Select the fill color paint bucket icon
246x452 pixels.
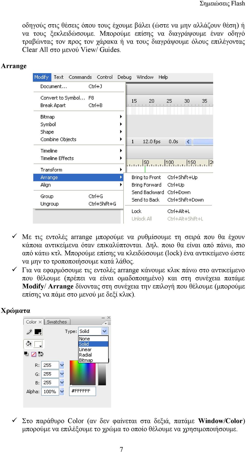pos(29,344)
